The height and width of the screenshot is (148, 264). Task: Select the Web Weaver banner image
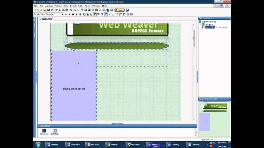[x=117, y=29]
